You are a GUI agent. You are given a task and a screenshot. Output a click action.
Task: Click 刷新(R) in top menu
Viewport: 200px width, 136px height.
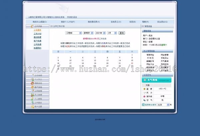tap(146, 22)
